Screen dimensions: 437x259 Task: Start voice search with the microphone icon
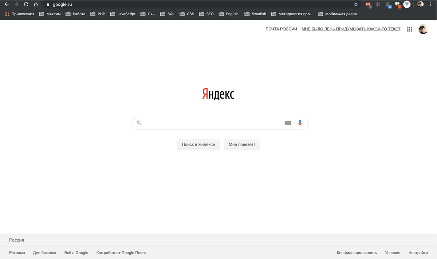[x=300, y=123]
